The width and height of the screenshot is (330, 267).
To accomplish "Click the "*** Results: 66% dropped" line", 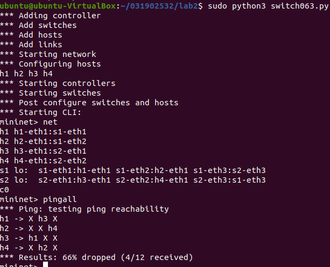I will click(96, 257).
